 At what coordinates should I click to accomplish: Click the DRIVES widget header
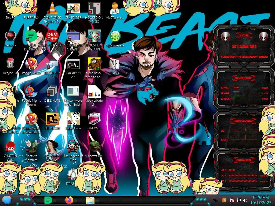244,160
